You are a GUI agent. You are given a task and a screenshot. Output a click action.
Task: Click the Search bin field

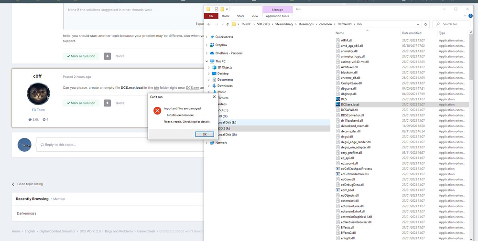(x=452, y=24)
